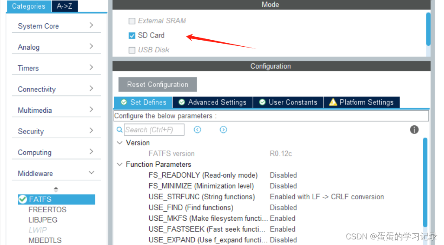
Task: Click the Advanced Settings check icon
Action: 182,102
